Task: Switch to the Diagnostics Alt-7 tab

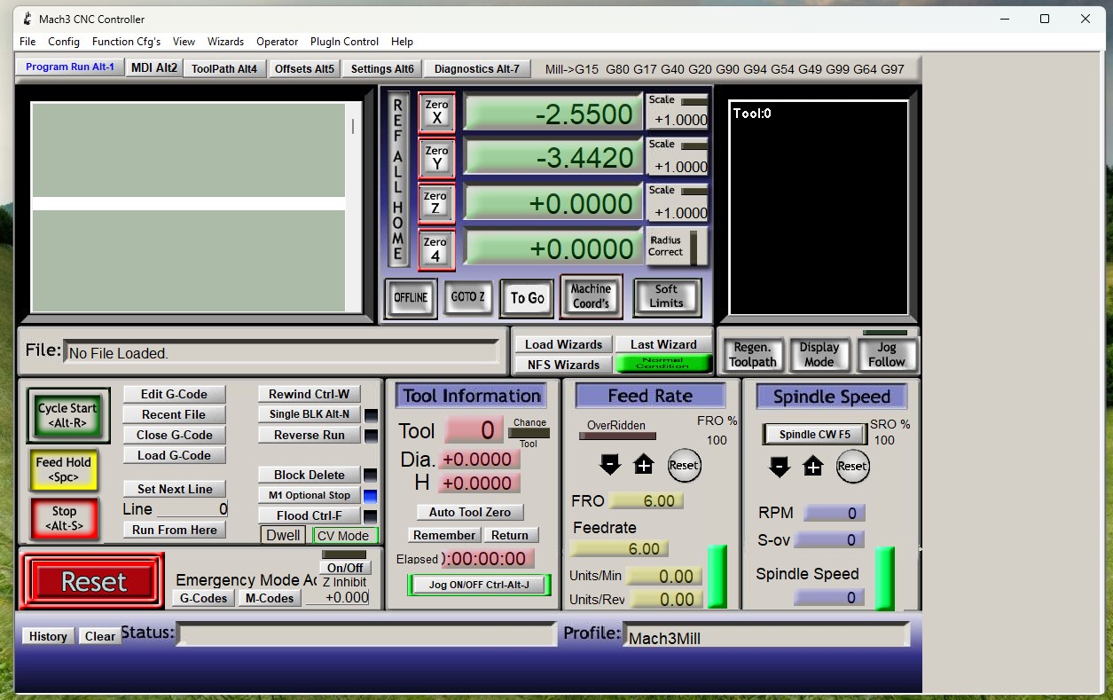Action: coord(477,68)
